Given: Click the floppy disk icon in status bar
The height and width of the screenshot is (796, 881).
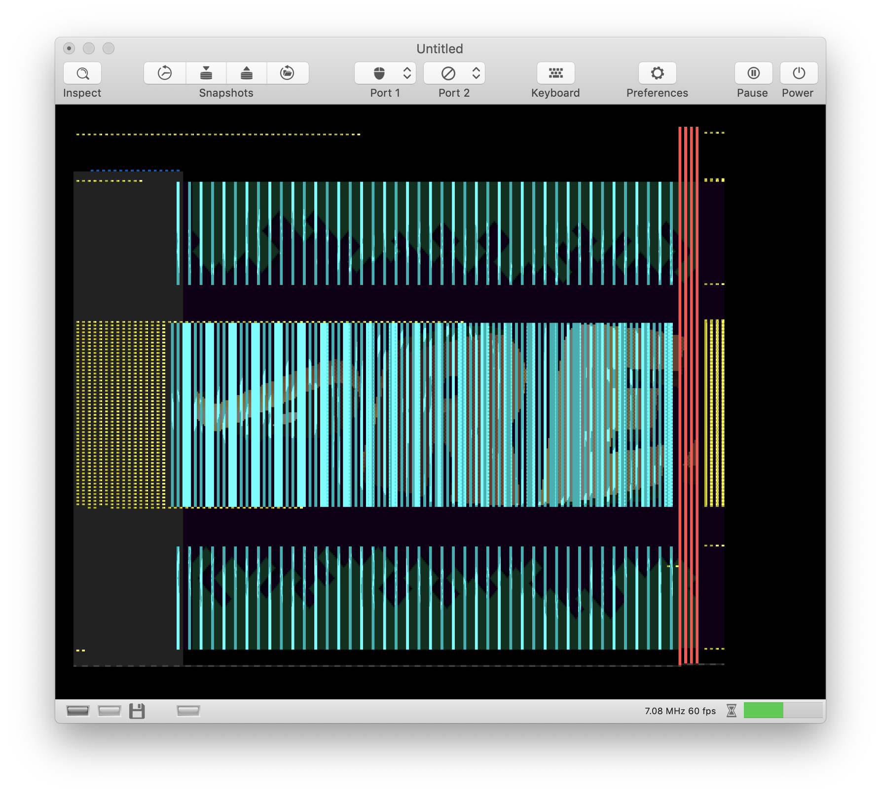Looking at the screenshot, I should click(137, 711).
